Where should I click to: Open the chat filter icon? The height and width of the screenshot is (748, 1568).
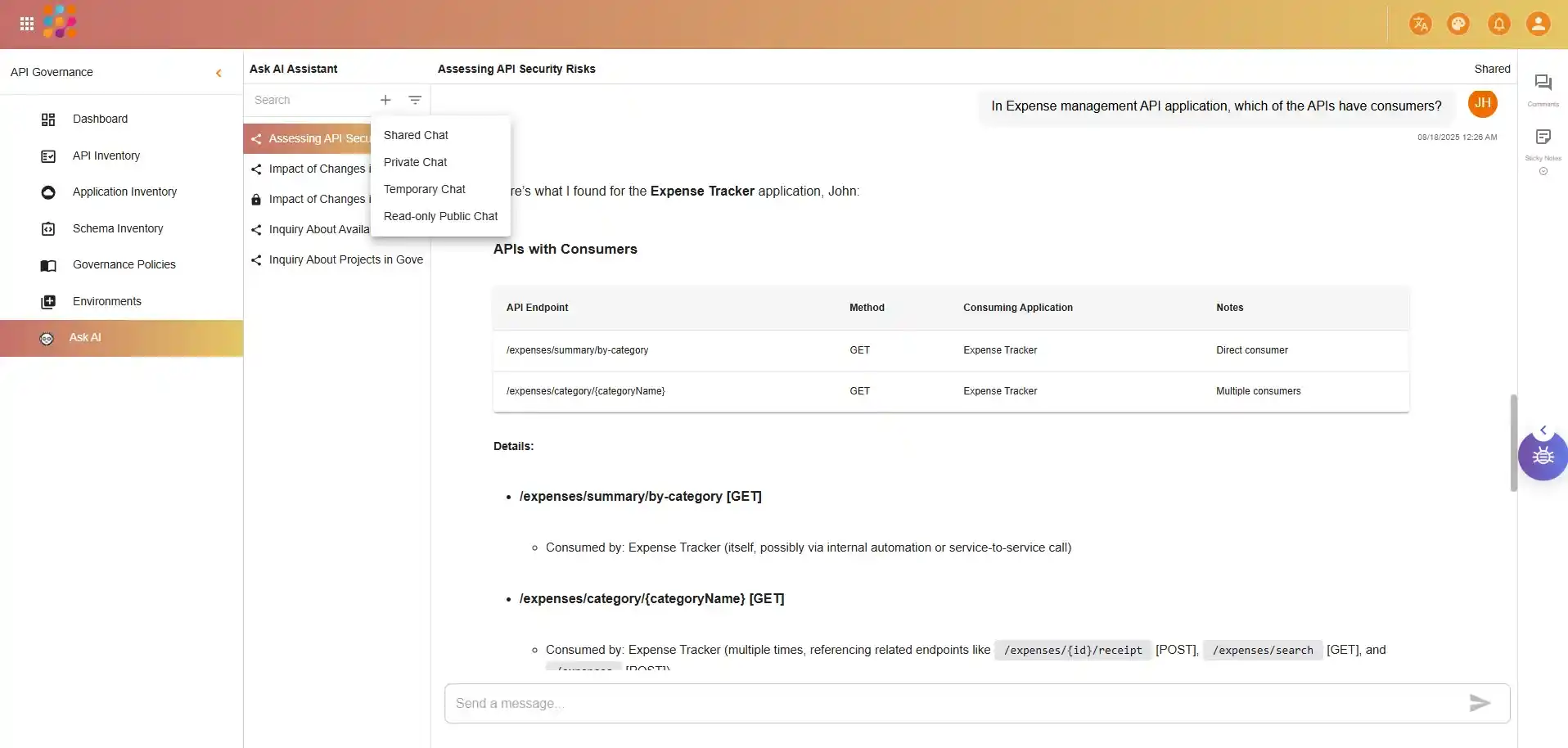click(415, 100)
